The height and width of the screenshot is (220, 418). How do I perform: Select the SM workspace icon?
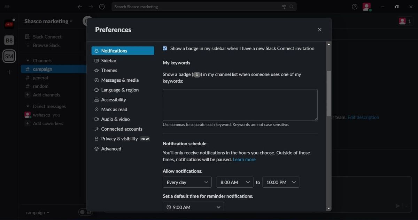pyautogui.click(x=9, y=56)
